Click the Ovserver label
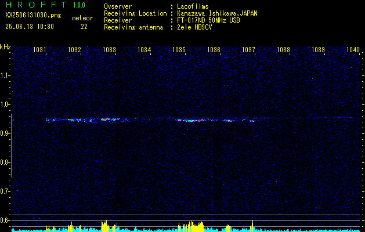 [x=118, y=6]
